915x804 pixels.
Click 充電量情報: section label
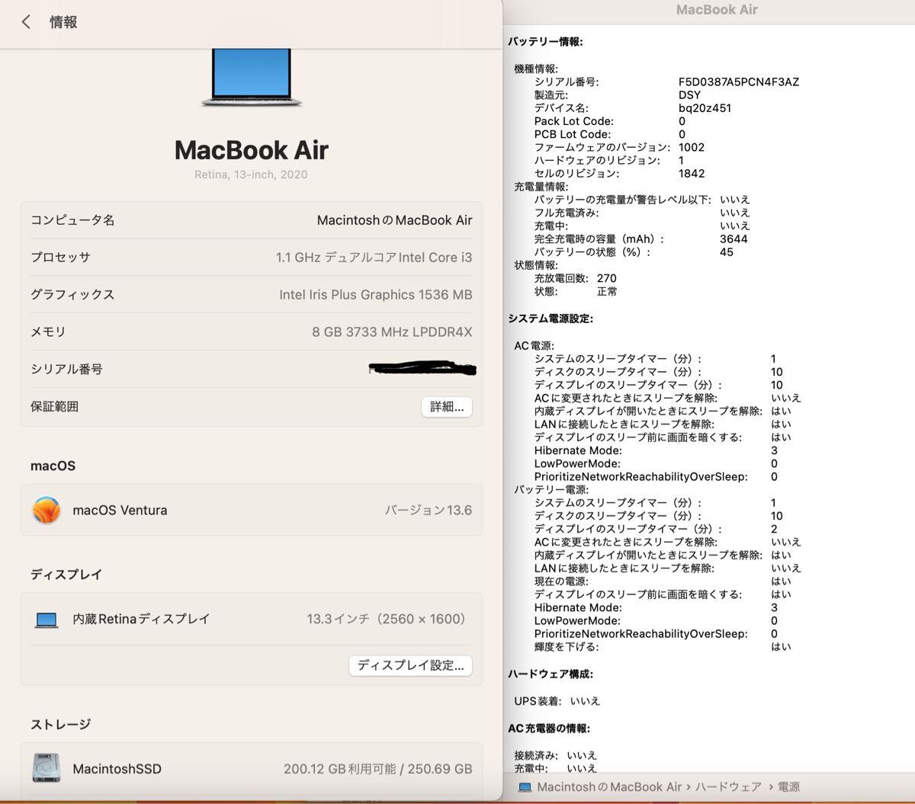point(541,187)
